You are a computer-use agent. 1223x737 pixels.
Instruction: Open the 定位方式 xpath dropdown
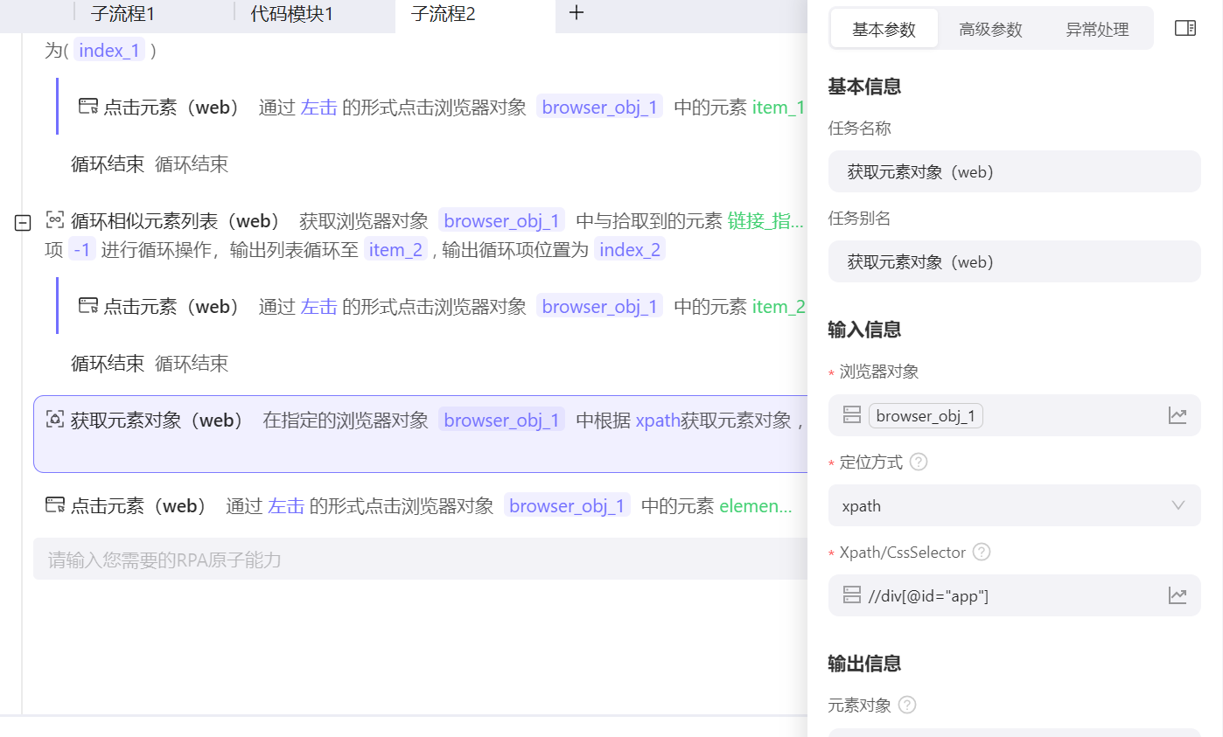point(1014,506)
